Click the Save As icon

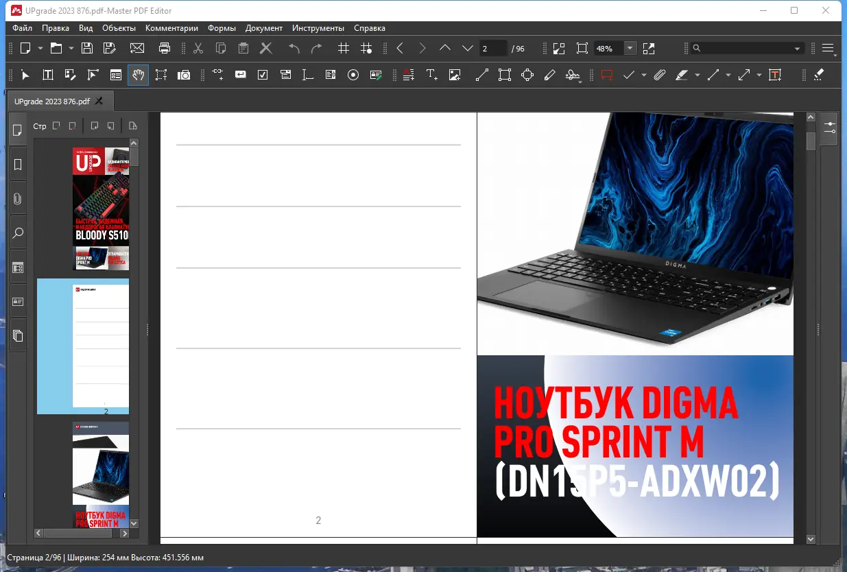click(109, 48)
